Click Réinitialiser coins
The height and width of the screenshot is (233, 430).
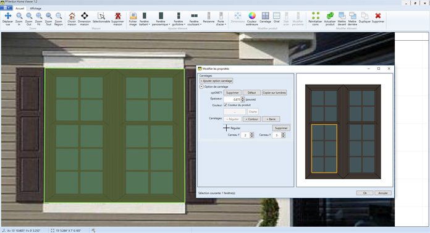315,19
